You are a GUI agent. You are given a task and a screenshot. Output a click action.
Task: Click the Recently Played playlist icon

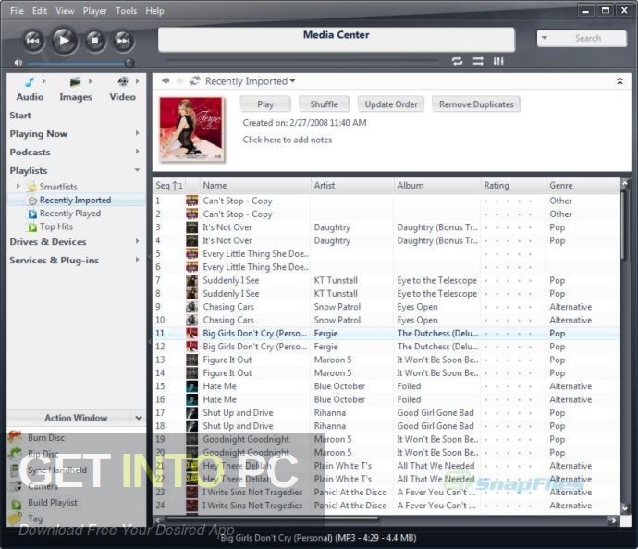click(32, 213)
